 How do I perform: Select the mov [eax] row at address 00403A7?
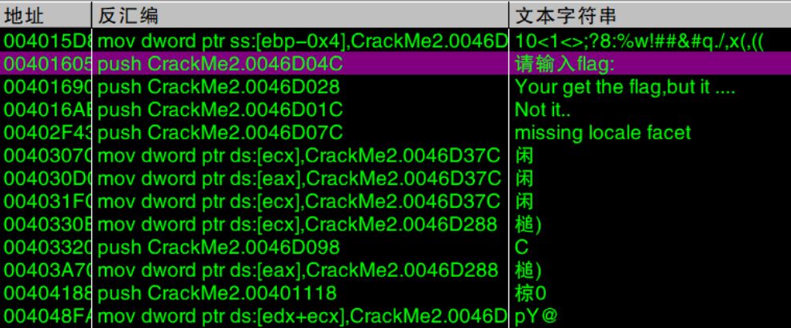pyautogui.click(x=395, y=270)
